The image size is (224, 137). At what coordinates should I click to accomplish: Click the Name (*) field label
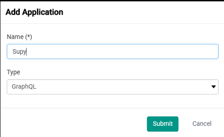pos(19,37)
